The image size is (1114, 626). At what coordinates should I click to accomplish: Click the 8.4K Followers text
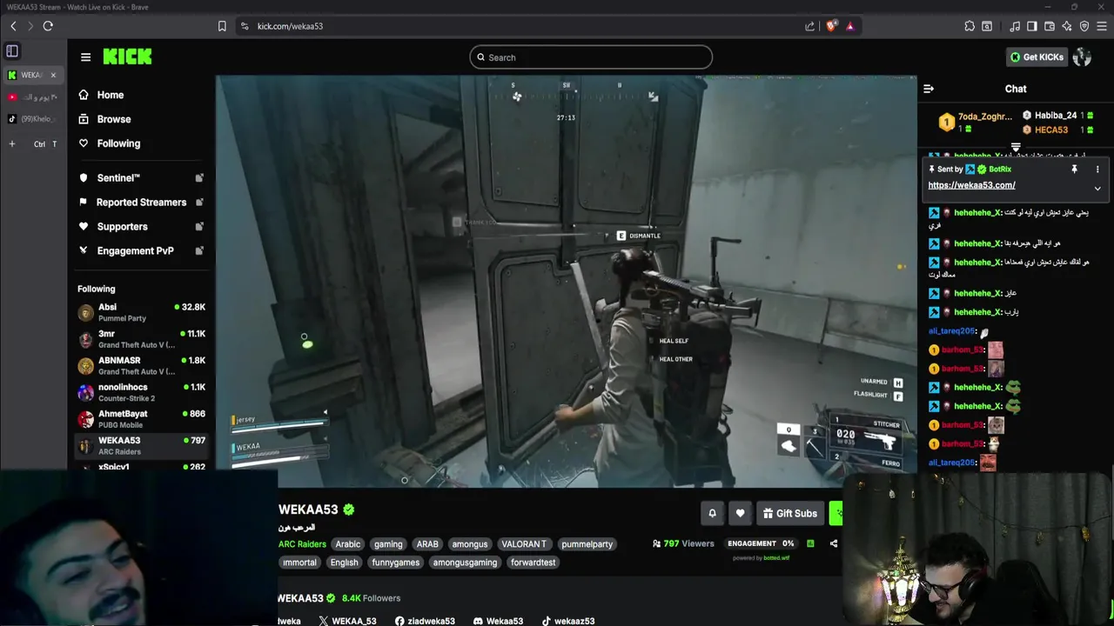(371, 598)
